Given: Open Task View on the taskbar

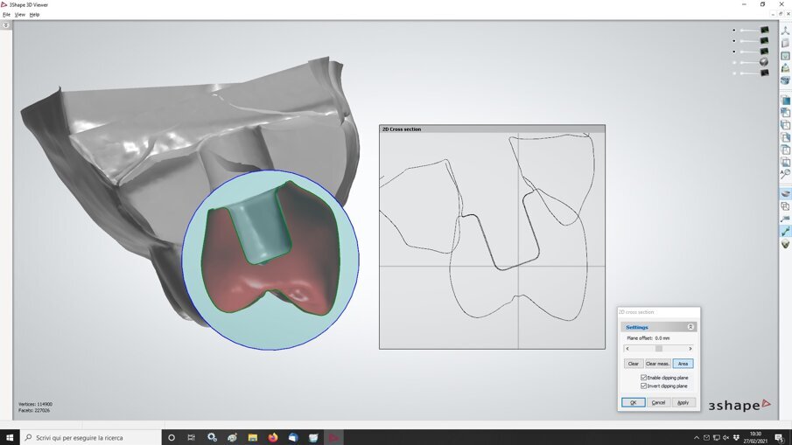Looking at the screenshot, I should pyautogui.click(x=192, y=437).
